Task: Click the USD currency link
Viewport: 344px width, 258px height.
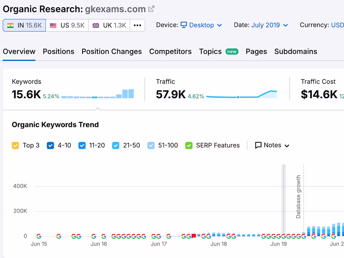Action: click(338, 25)
